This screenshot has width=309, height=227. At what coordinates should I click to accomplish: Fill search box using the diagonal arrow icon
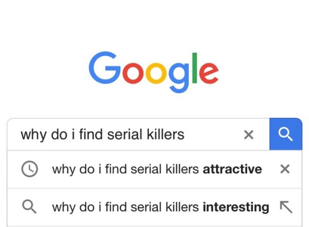pyautogui.click(x=286, y=207)
